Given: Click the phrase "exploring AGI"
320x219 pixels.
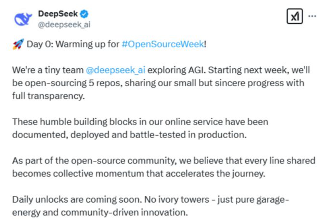Looking at the screenshot, I should [175, 70].
